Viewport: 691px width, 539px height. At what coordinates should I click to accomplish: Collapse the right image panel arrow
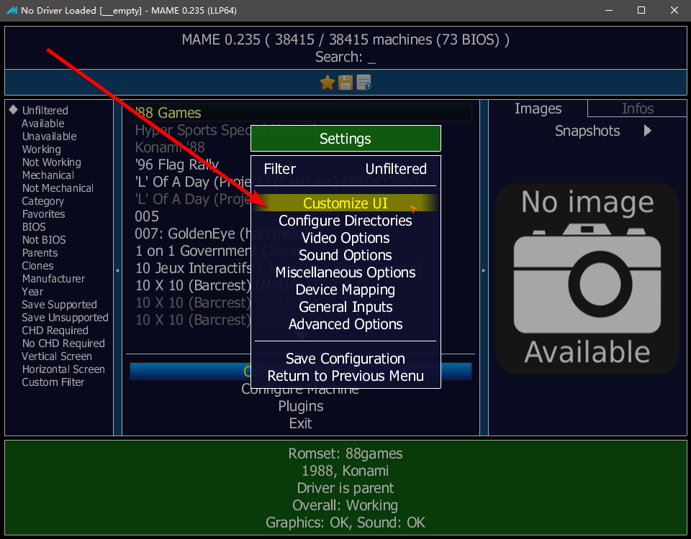(484, 270)
